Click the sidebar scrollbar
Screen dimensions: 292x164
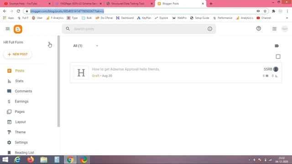pyautogui.click(x=59, y=81)
